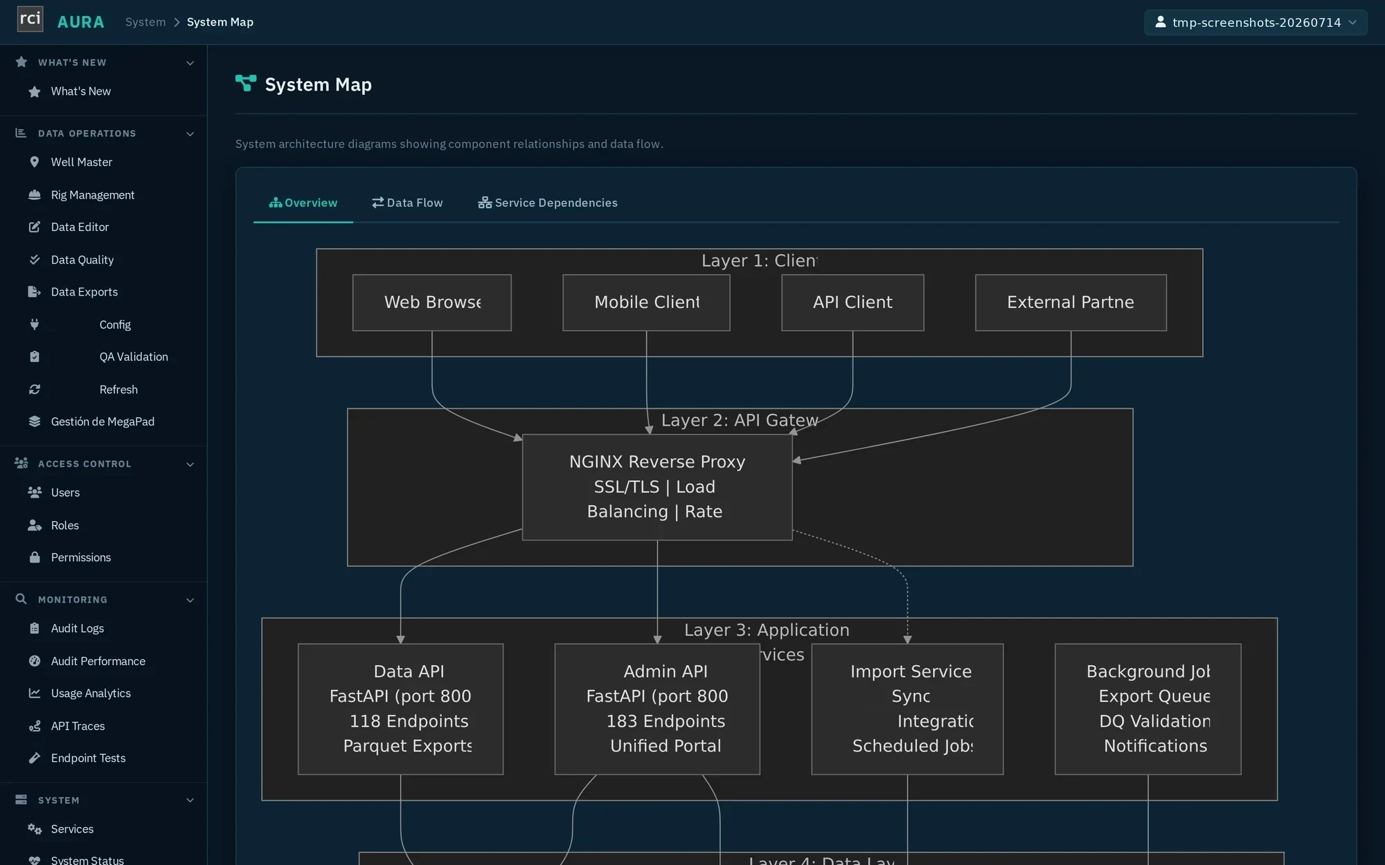This screenshot has width=1385, height=865.
Task: Click the Roles user-shield icon
Action: point(35,525)
